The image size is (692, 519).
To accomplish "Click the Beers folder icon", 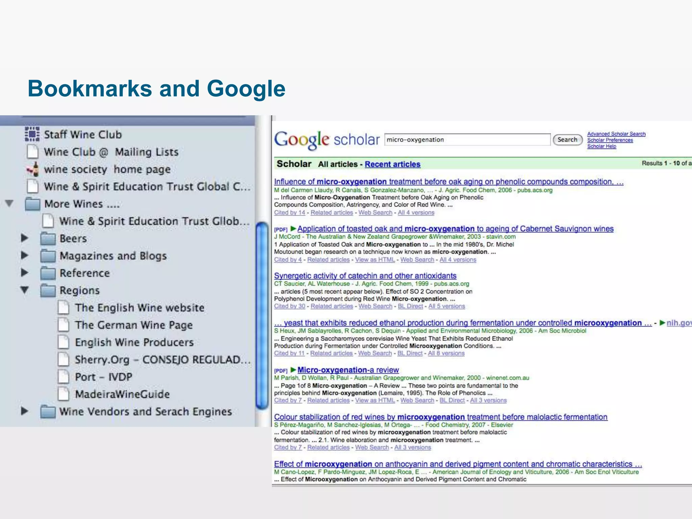I will click(48, 239).
